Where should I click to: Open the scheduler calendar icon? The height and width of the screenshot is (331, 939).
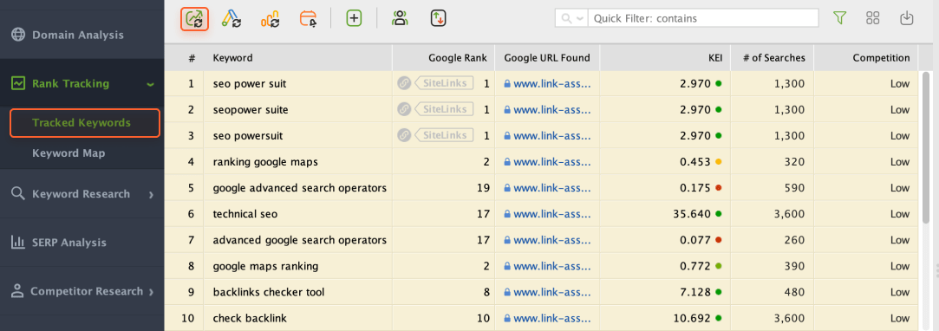(x=309, y=18)
